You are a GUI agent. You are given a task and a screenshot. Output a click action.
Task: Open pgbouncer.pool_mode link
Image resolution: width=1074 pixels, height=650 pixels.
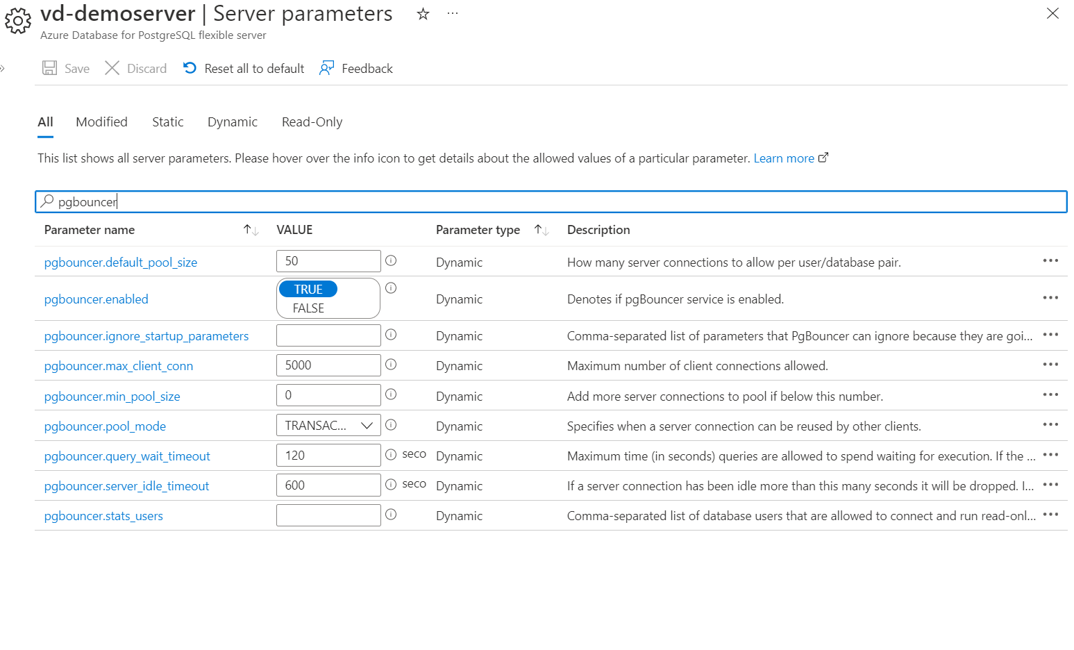105,426
